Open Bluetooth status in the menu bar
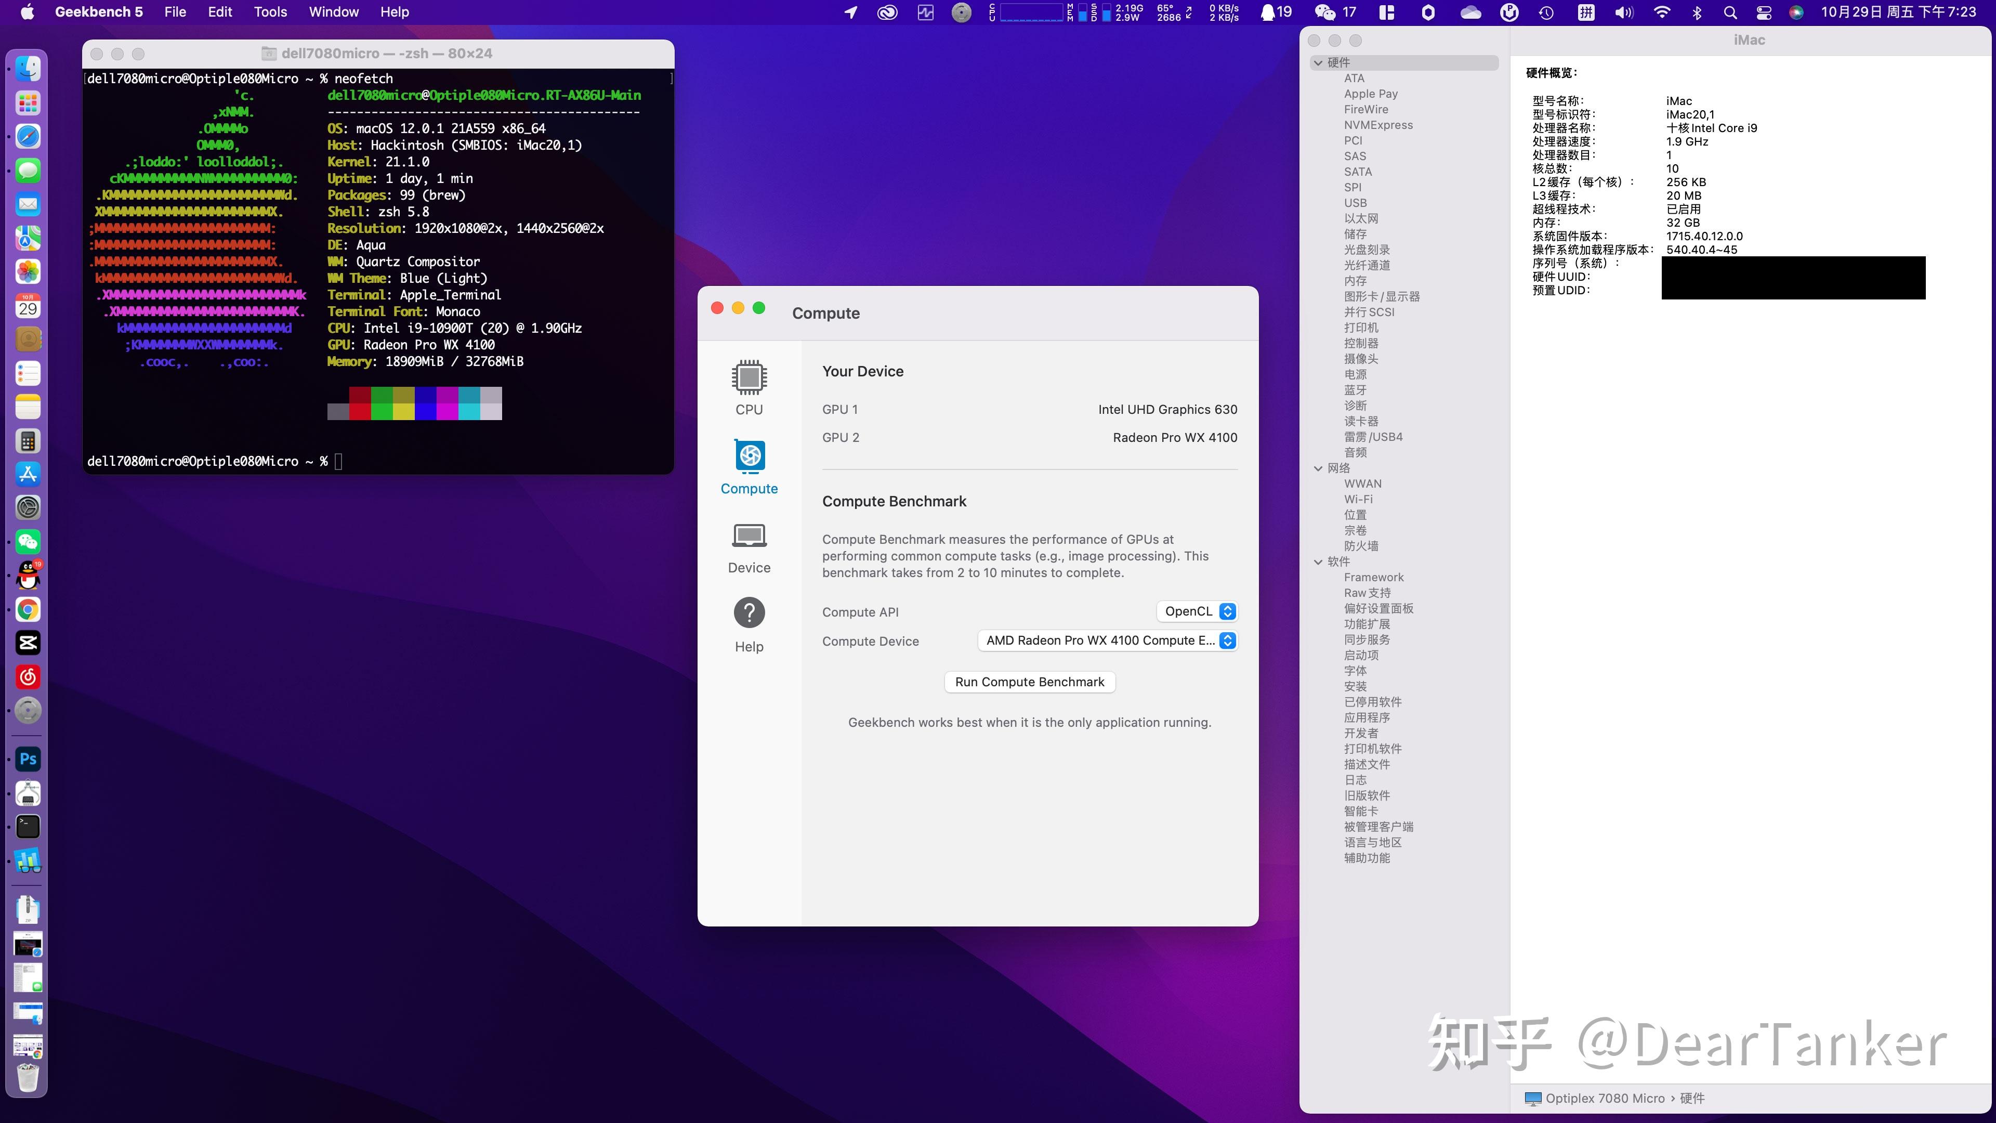The image size is (1996, 1123). tap(1697, 11)
